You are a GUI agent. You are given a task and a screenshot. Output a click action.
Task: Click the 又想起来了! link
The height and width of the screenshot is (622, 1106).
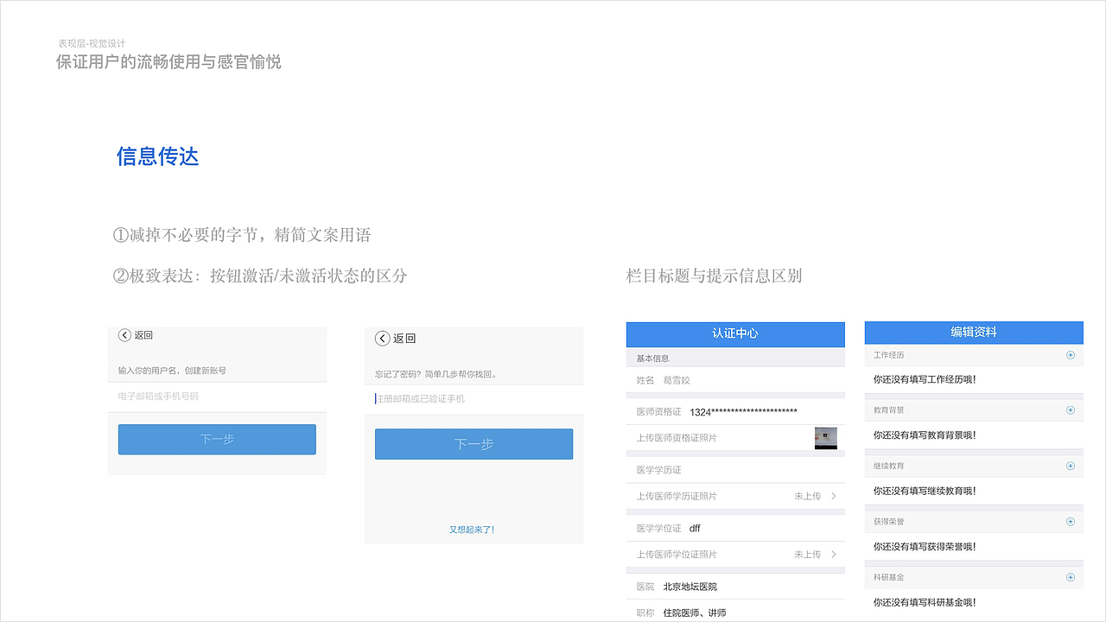pyautogui.click(x=474, y=529)
